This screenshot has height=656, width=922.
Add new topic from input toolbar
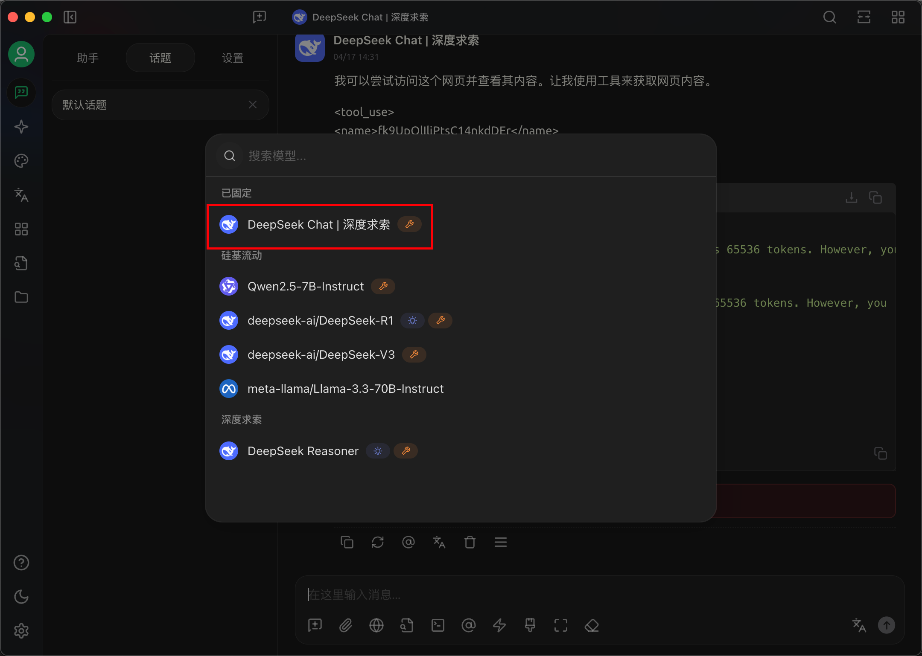pyautogui.click(x=315, y=625)
